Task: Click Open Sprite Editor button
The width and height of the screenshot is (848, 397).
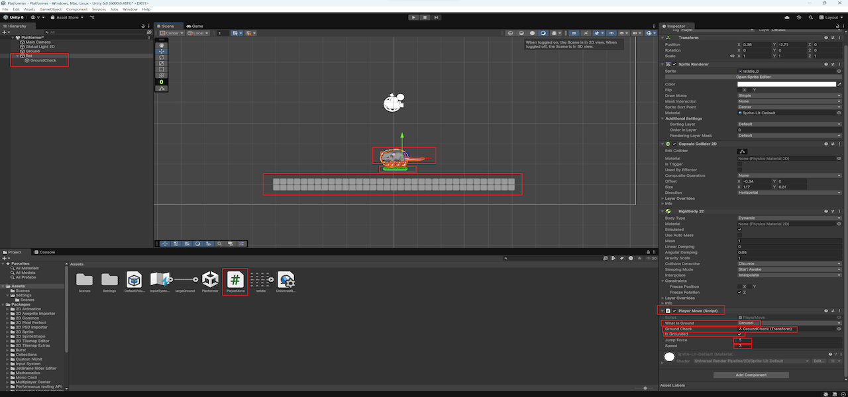Action: pos(753,77)
